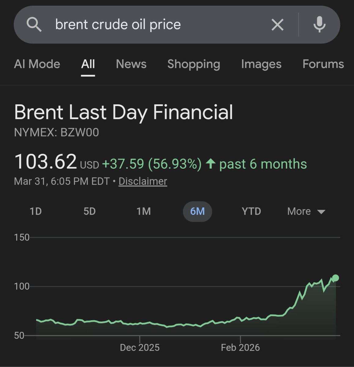Click the search magnifier icon
Image resolution: width=354 pixels, height=367 pixels.
34,24
